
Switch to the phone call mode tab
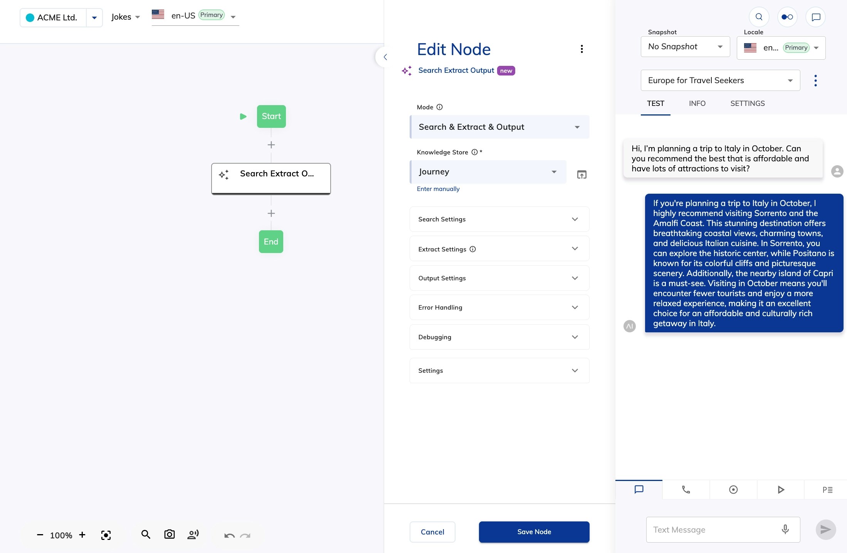point(686,489)
